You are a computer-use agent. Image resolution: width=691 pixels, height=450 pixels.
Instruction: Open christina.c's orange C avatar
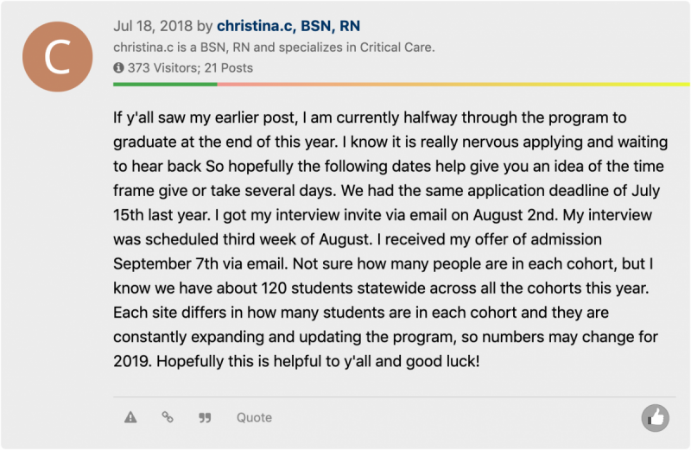click(58, 57)
